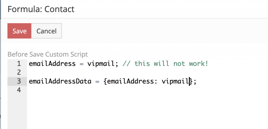Click the opening curly brace on line 3

pyautogui.click(x=105, y=81)
